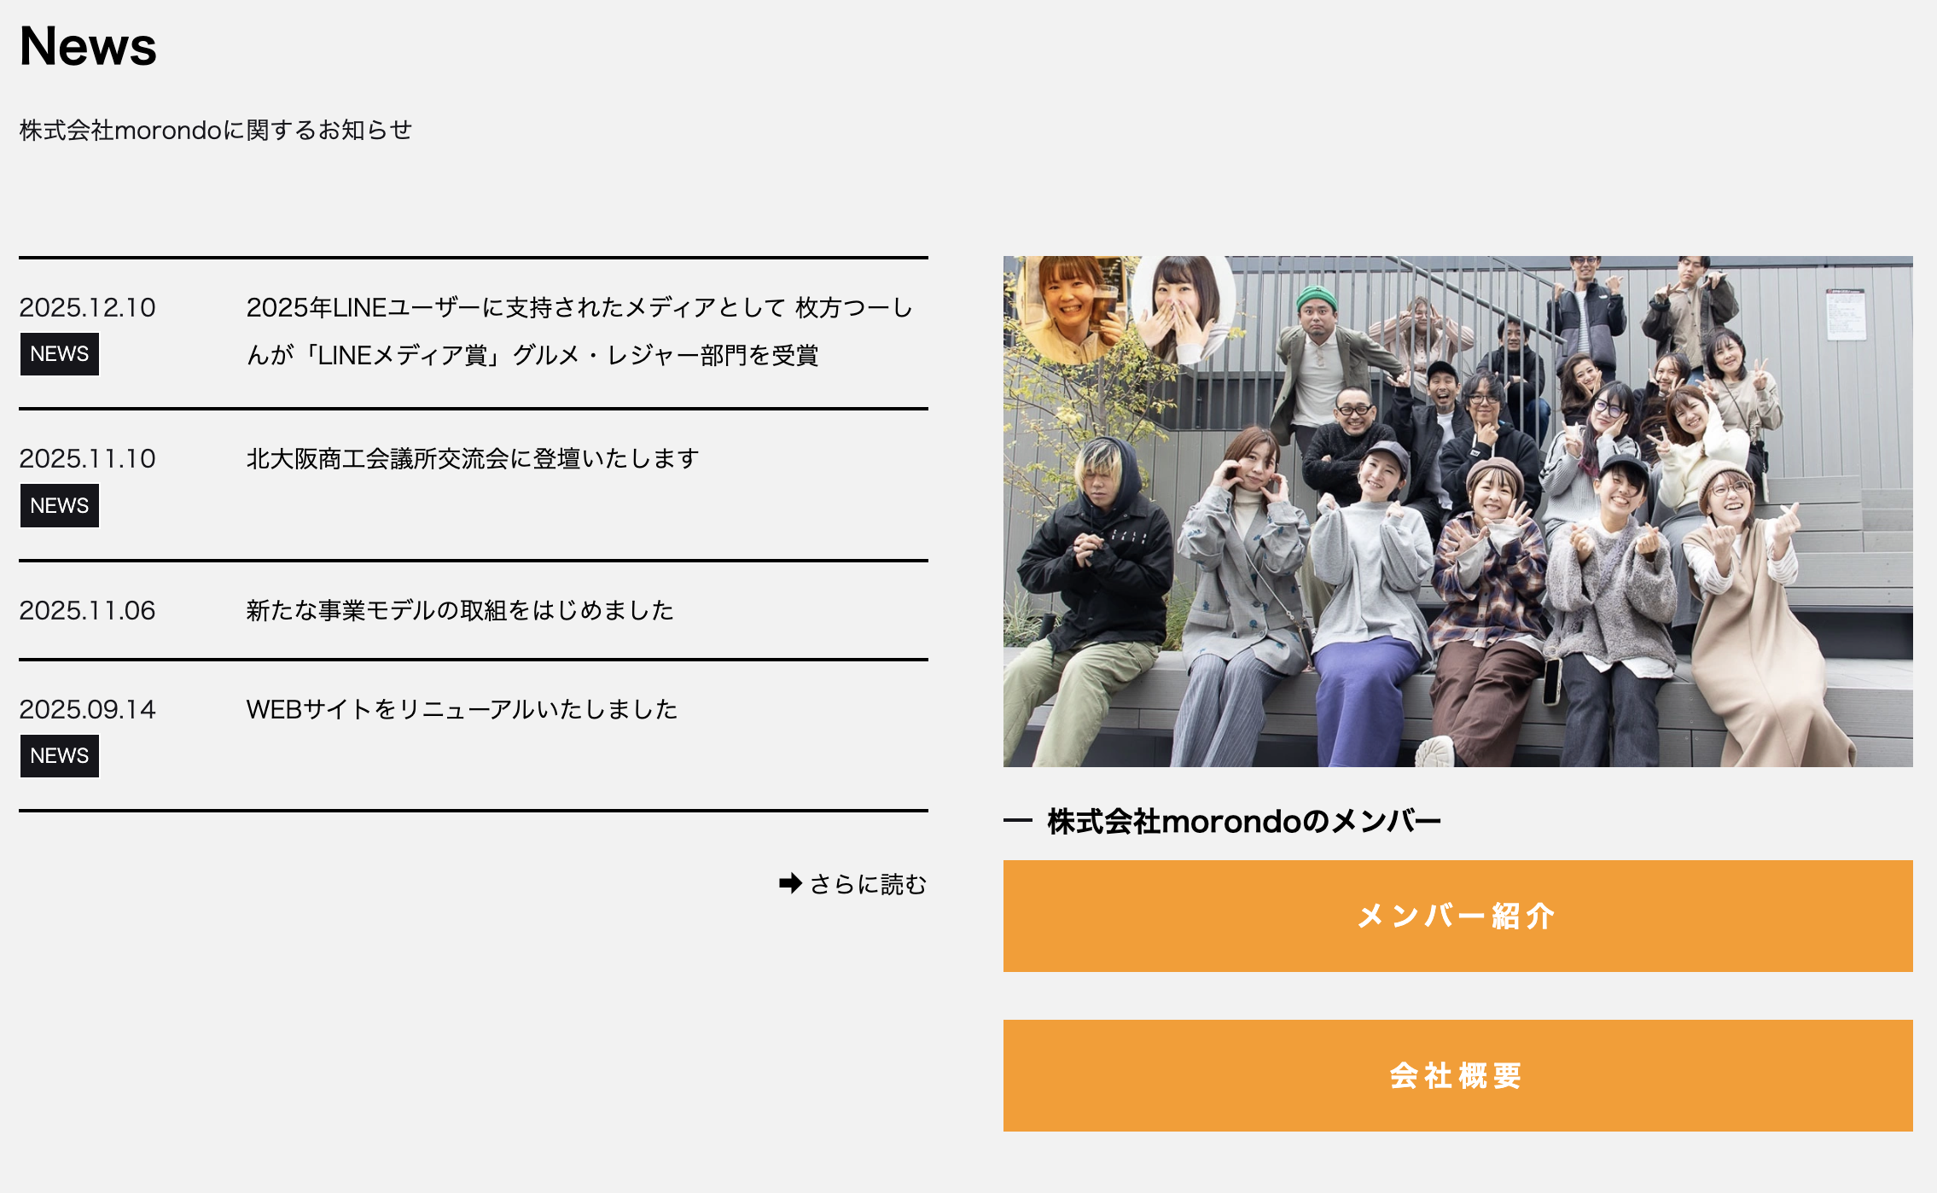Viewport: 1937px width, 1193px height.
Task: Click the 2025.11.06 date entry
Action: [x=87, y=610]
